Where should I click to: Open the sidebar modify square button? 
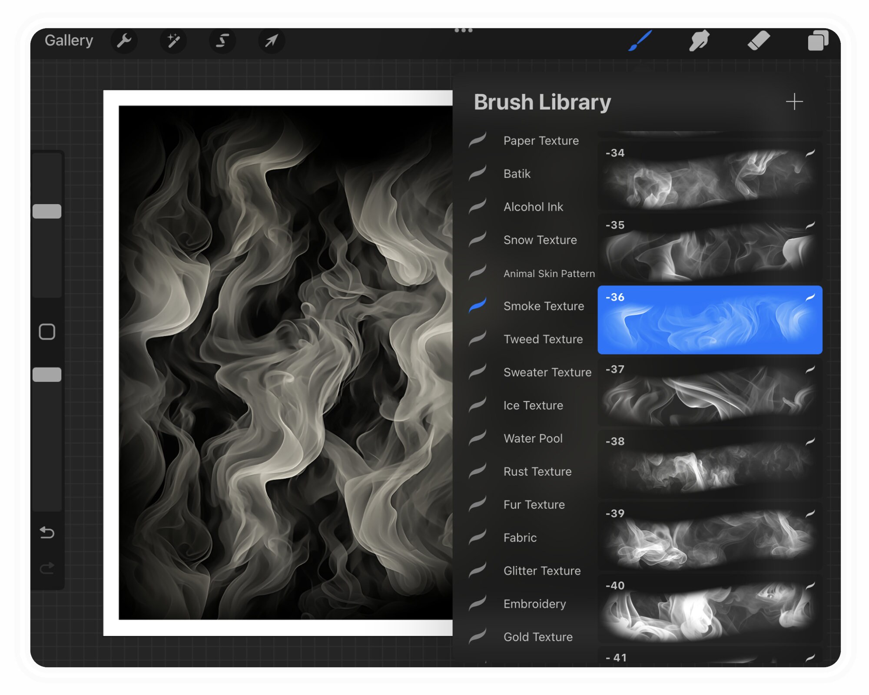[x=47, y=331]
